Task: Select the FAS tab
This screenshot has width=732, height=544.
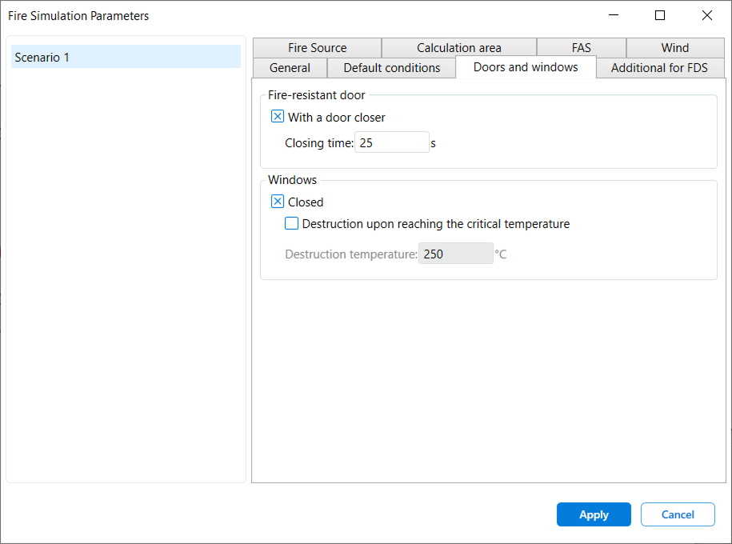Action: pos(581,48)
